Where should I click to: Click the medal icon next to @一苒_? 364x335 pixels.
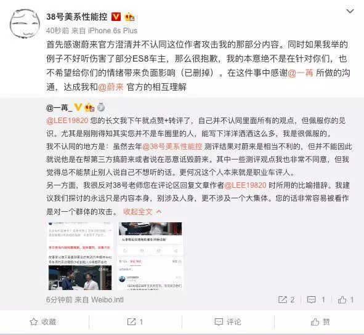[x=101, y=107]
